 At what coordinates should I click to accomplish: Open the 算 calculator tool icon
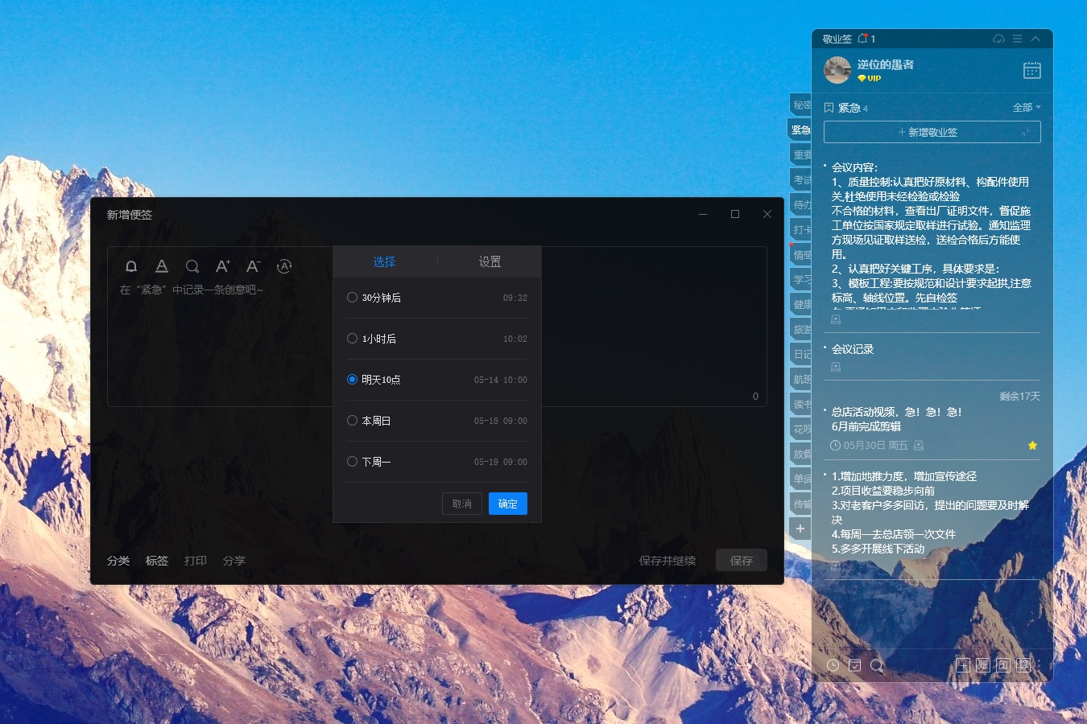pyautogui.click(x=1023, y=665)
